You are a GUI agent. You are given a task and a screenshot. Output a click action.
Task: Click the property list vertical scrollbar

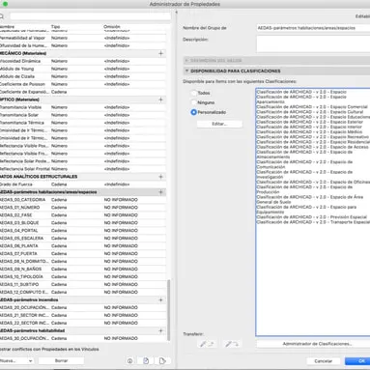[x=168, y=310]
